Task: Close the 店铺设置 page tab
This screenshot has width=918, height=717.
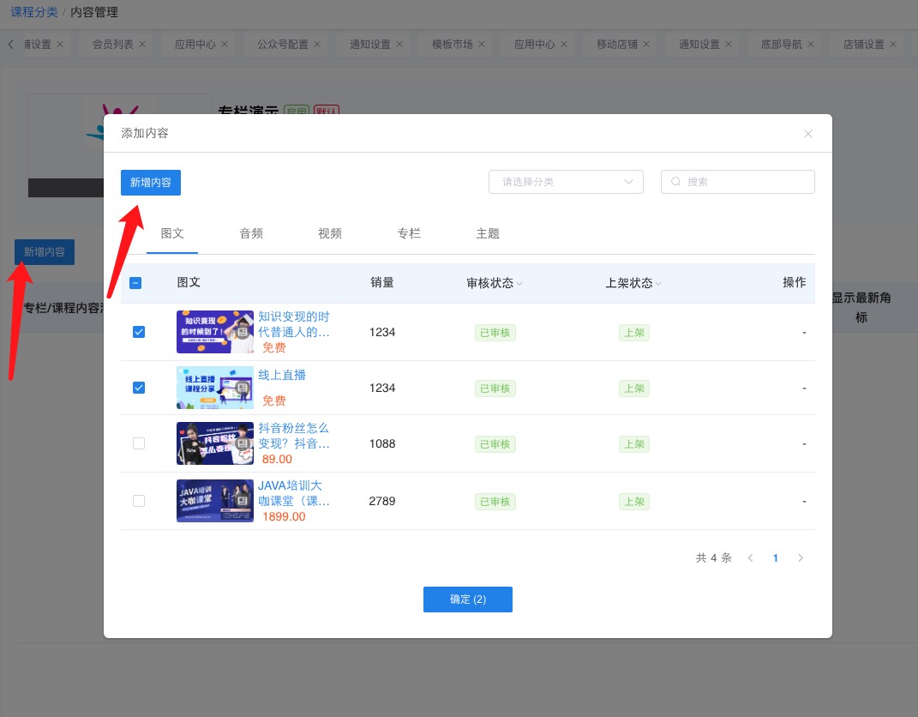Action: pos(893,44)
